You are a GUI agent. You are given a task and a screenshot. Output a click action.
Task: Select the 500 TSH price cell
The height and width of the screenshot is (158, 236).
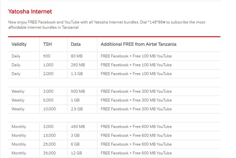tap(47, 56)
